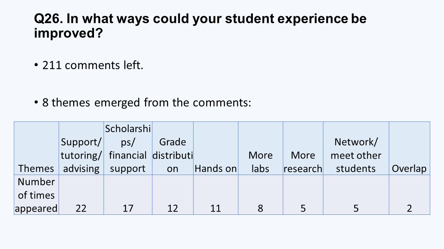The image size is (444, 249).
Task: Click the Q26 slide title text
Action: pos(200,26)
